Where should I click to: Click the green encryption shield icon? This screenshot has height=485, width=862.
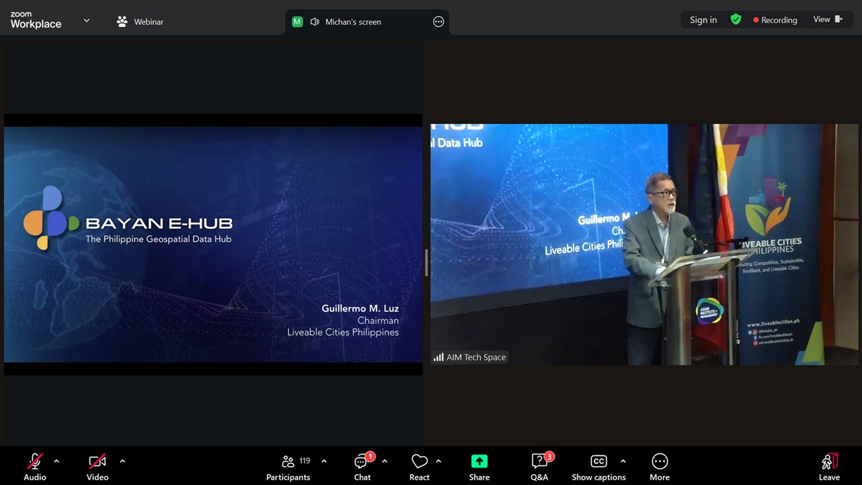736,20
